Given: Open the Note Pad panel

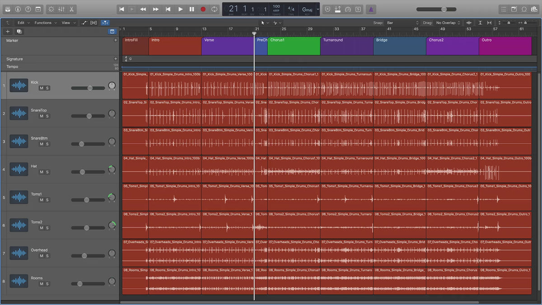Looking at the screenshot, I should click(514, 9).
